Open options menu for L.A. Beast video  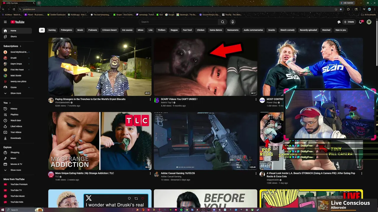361,173
